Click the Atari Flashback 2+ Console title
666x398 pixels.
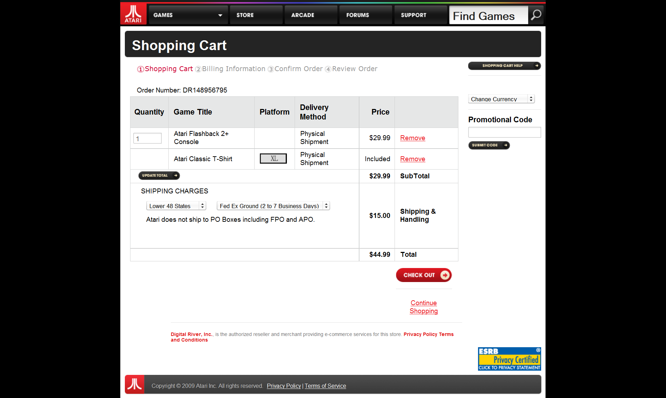[201, 138]
